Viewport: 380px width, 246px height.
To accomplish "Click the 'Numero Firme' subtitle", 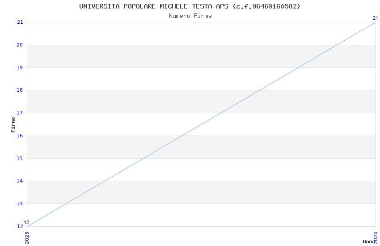I will click(190, 16).
